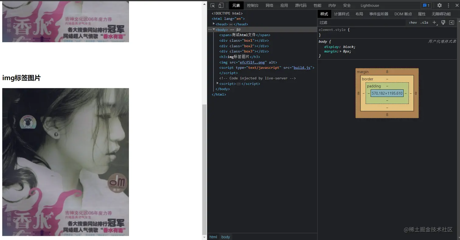Toggle the :hov element state panel
The image size is (460, 240).
(x=413, y=23)
